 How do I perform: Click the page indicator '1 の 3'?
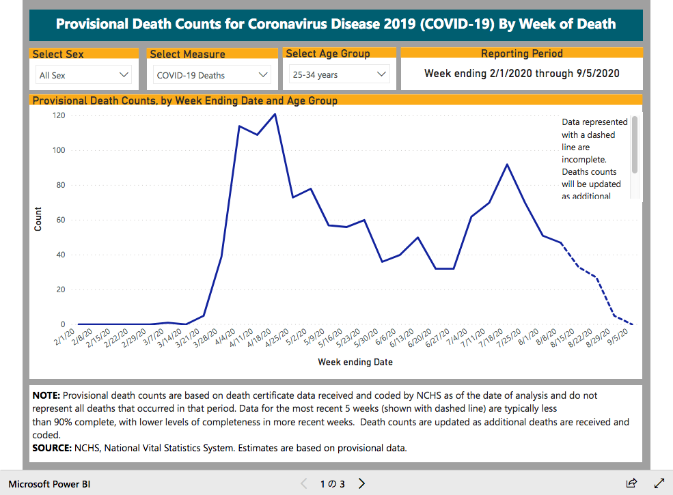click(333, 484)
